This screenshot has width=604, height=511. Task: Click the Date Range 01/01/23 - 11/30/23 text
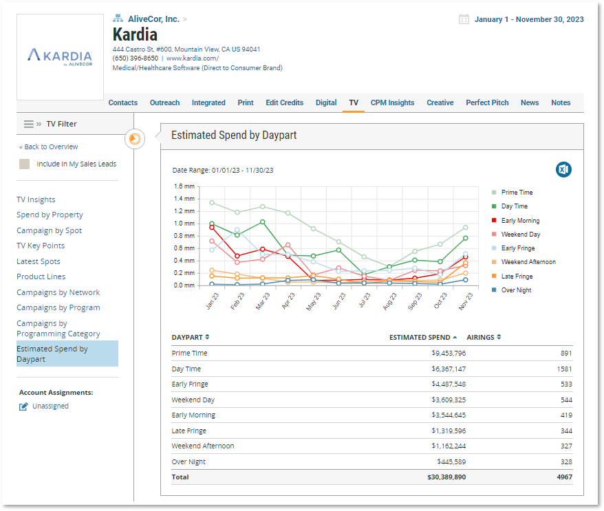(223, 170)
